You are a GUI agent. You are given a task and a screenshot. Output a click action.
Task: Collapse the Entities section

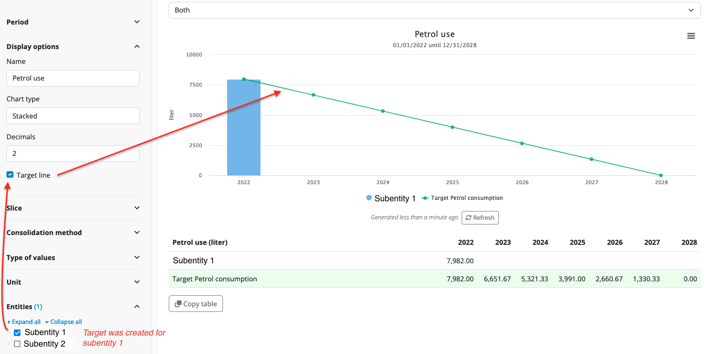tap(73, 307)
